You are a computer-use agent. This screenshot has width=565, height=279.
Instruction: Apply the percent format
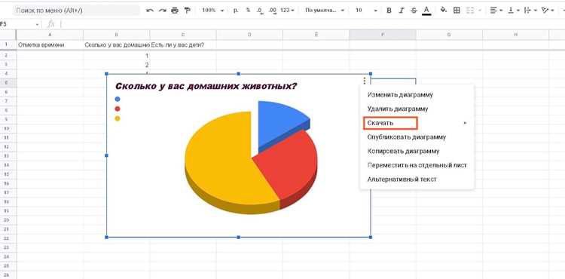248,11
